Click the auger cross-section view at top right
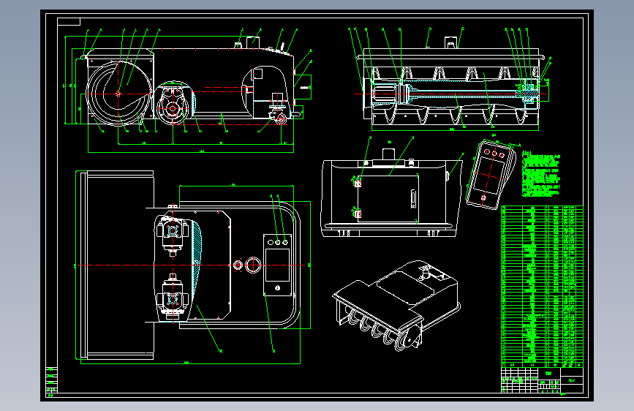This screenshot has height=411, width=634. 450,79
